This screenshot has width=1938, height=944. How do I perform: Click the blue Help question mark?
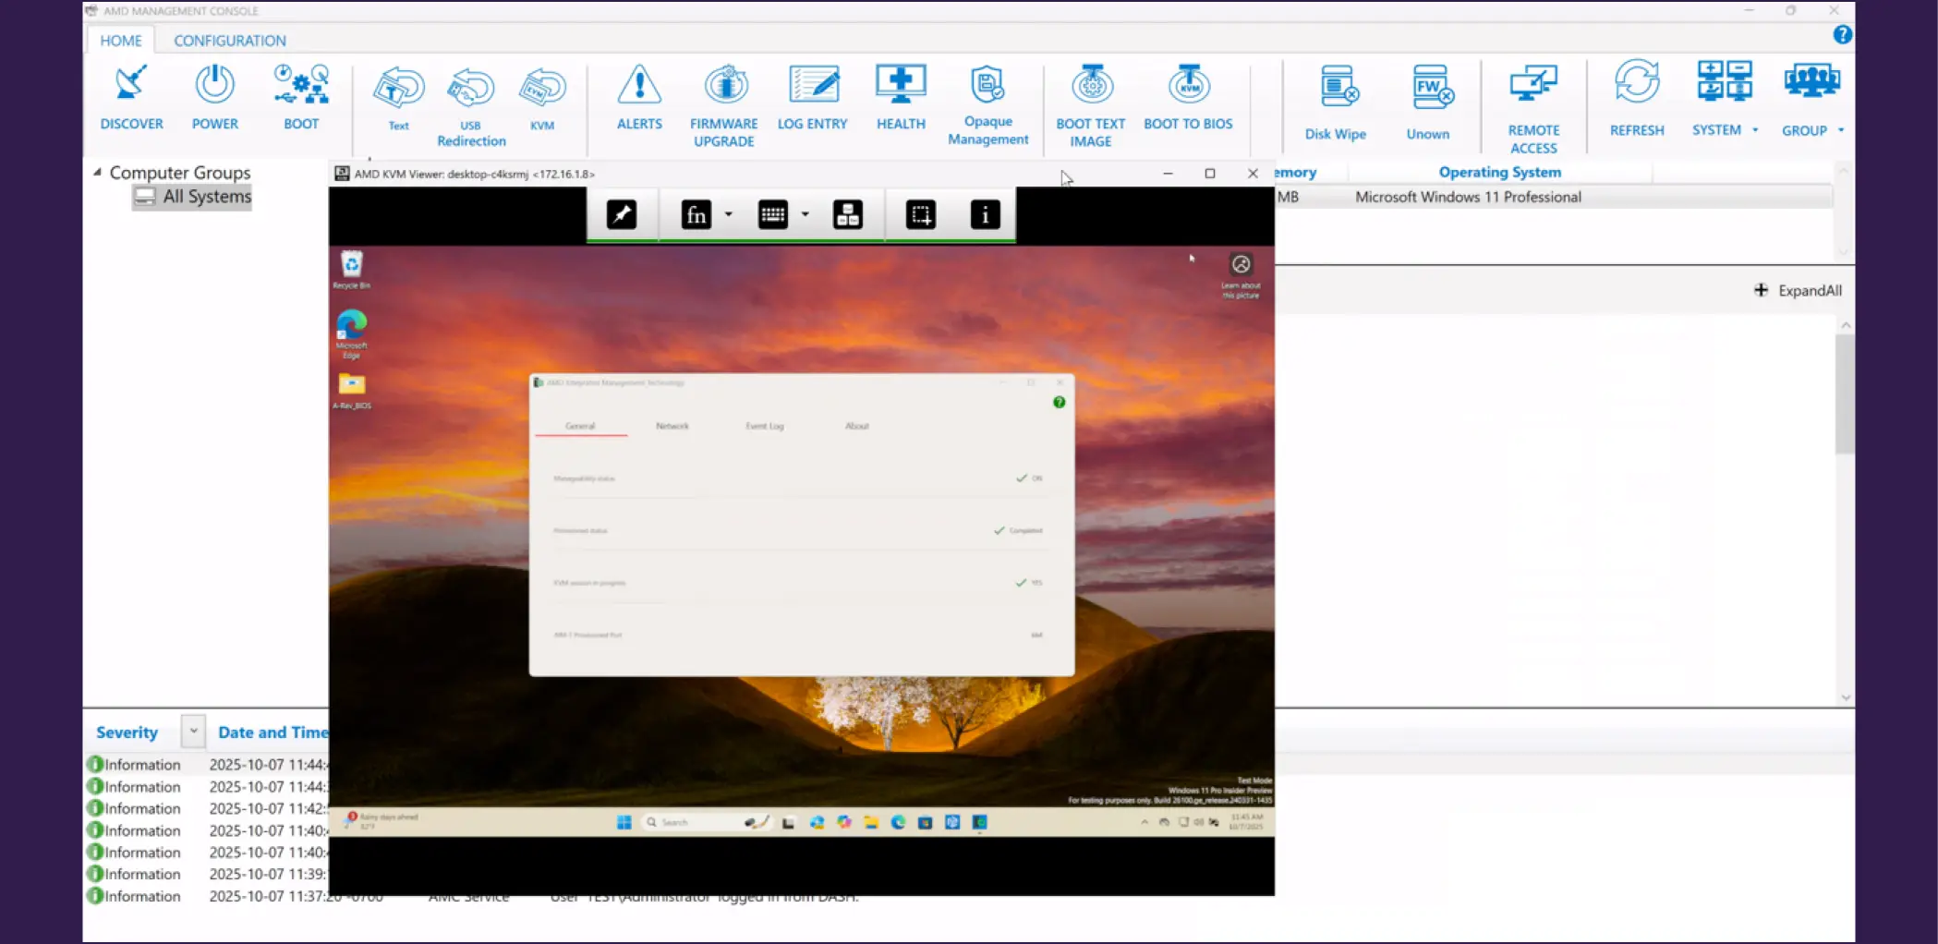pyautogui.click(x=1841, y=34)
